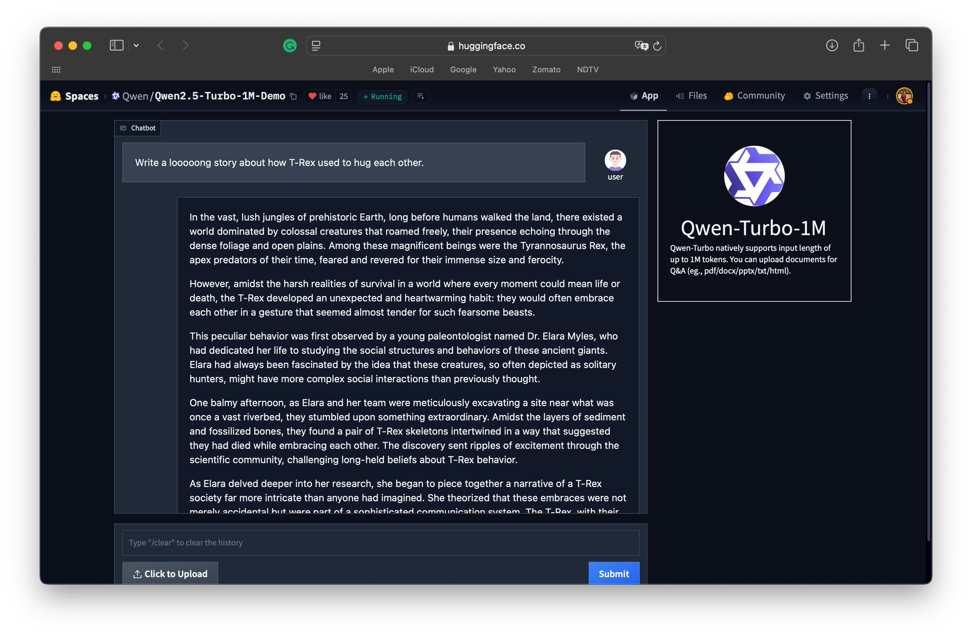Click the Hugging Face emoji logo

pyautogui.click(x=56, y=96)
